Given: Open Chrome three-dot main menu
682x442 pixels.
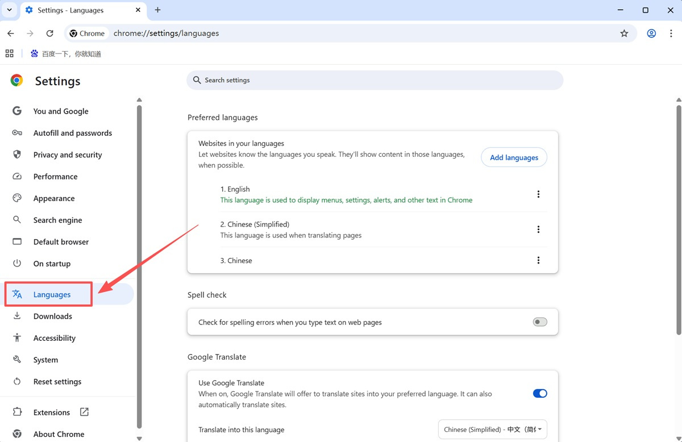Looking at the screenshot, I should pyautogui.click(x=671, y=34).
